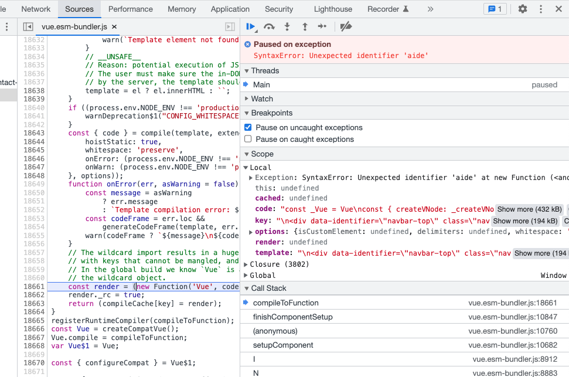Click code line 'var Vue$1 = Vue;'

[x=85, y=346]
